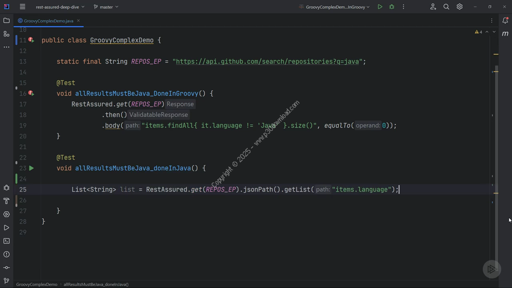This screenshot has height=288, width=512.
Task: Go to previous highlighted error arrow
Action: click(487, 32)
